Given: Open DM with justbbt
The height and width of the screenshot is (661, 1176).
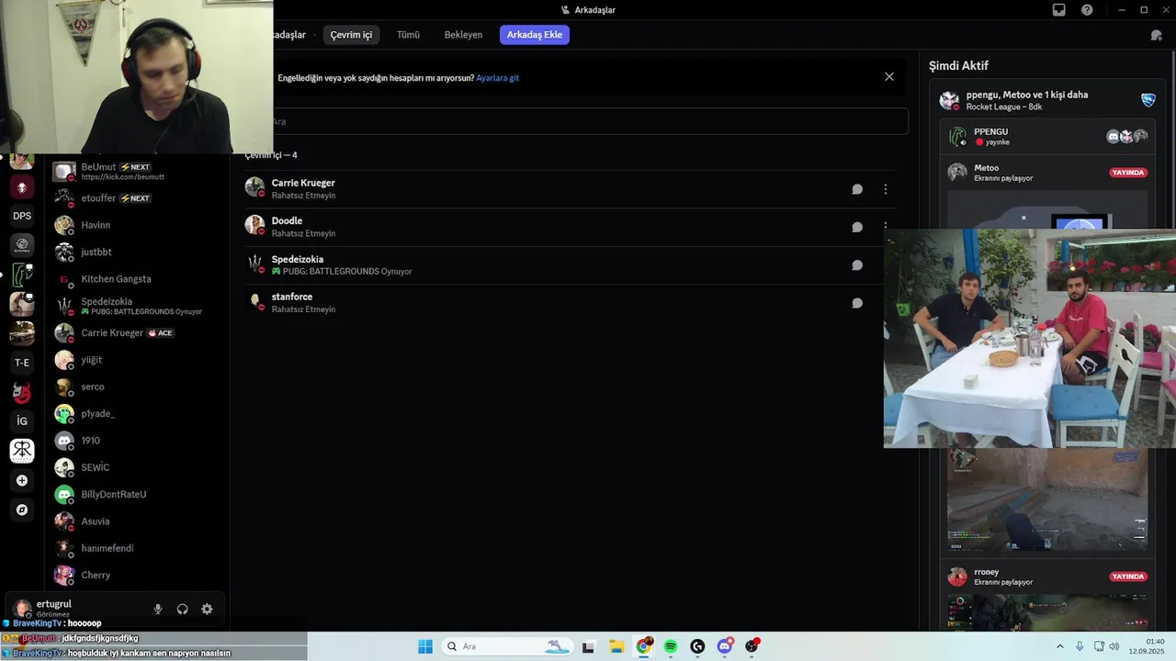Looking at the screenshot, I should coord(138,252).
